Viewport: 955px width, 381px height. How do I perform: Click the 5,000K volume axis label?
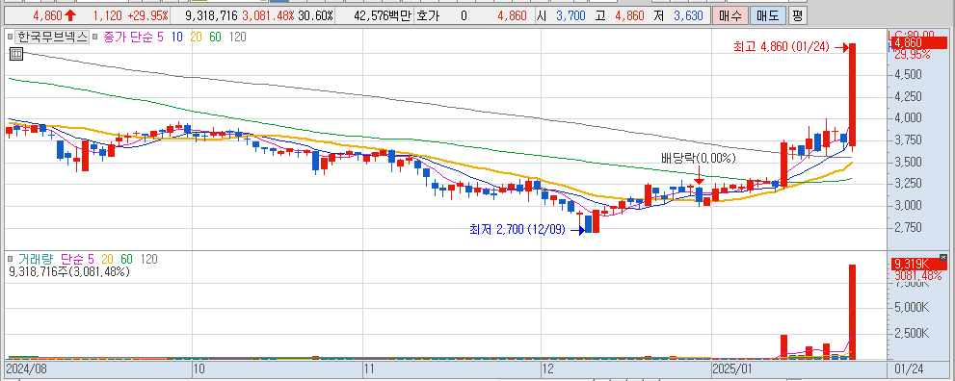(x=912, y=308)
